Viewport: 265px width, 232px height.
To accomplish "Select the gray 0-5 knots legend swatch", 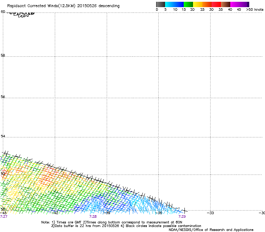I will 160,4.
